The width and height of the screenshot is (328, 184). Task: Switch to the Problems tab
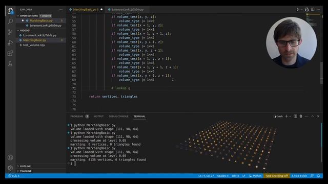[77, 117]
